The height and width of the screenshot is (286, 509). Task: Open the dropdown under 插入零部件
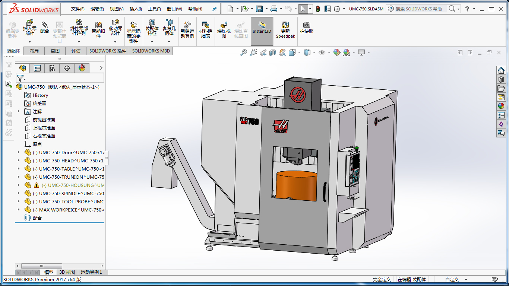[x=30, y=41]
